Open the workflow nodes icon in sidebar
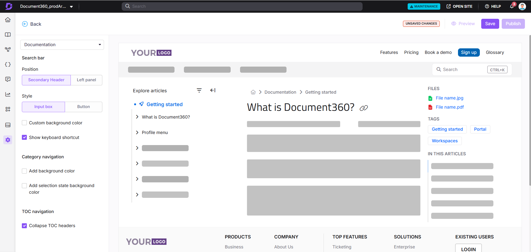 8,49
